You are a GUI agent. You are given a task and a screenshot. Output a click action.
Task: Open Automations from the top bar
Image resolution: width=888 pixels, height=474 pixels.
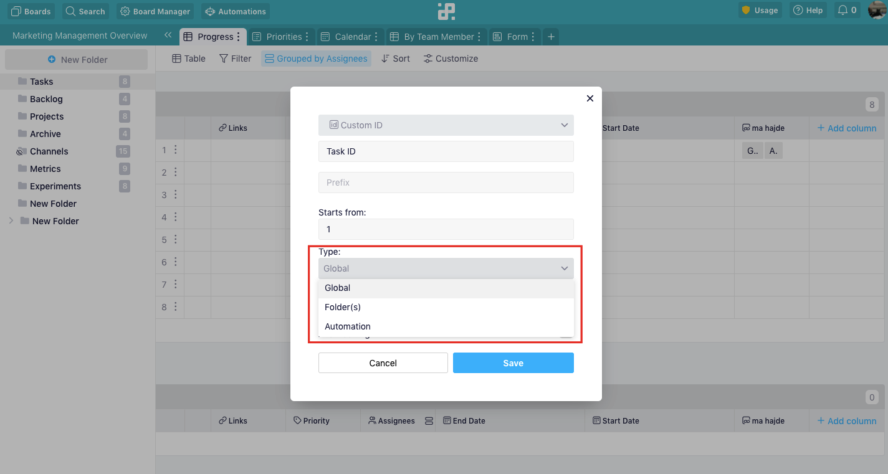pos(236,11)
